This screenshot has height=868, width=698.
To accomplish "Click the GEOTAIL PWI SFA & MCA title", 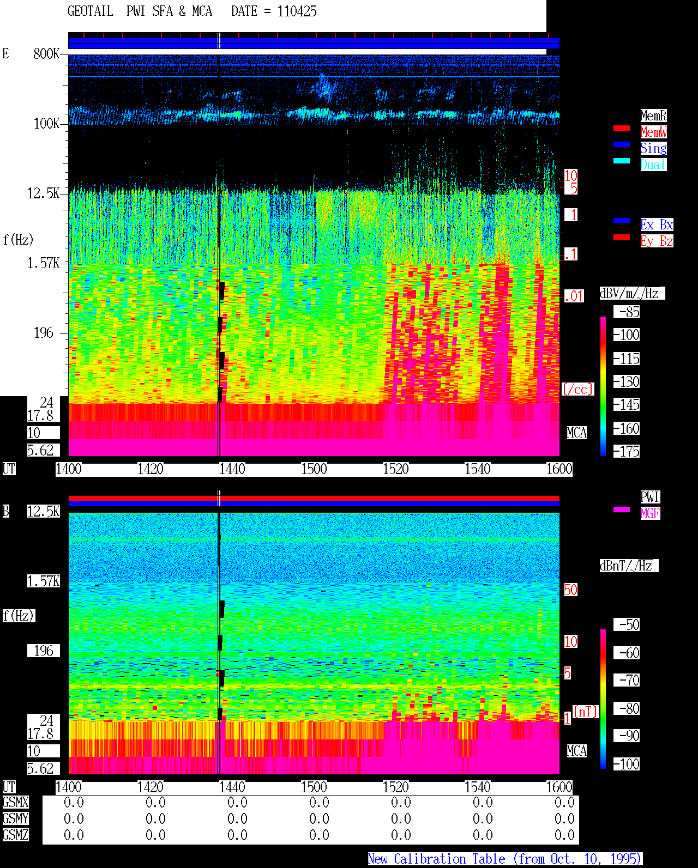I will click(140, 11).
